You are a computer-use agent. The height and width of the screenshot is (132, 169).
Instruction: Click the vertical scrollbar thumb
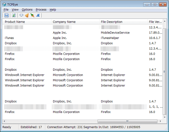[x=164, y=72]
